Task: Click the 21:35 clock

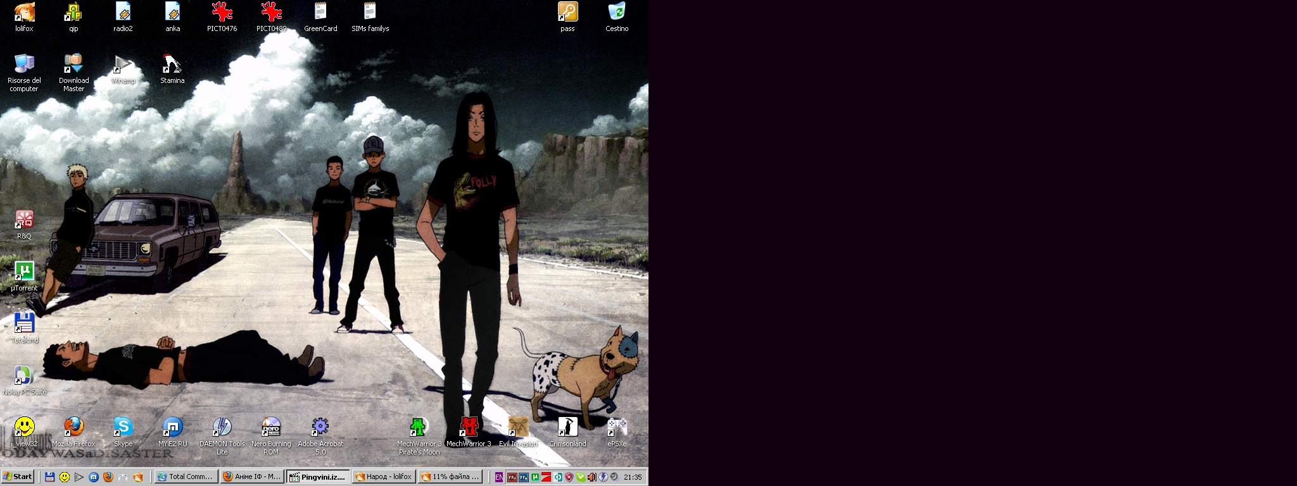Action: coord(633,477)
